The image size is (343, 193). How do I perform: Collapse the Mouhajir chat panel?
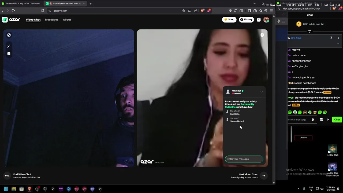point(262,92)
